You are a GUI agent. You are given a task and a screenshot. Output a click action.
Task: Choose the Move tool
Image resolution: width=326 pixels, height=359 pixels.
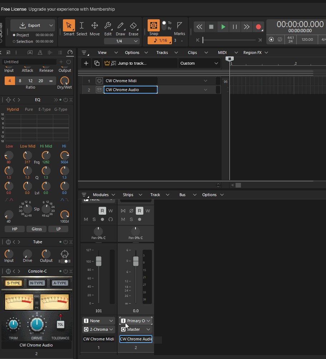point(95,28)
